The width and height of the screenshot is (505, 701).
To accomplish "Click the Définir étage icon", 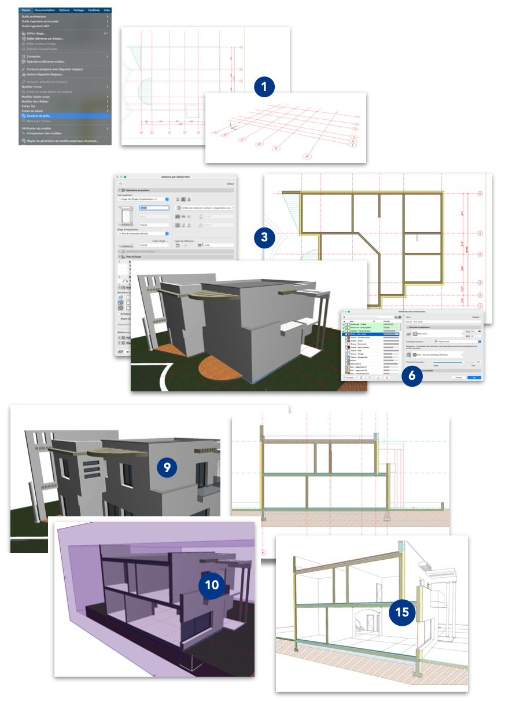I will click(24, 34).
